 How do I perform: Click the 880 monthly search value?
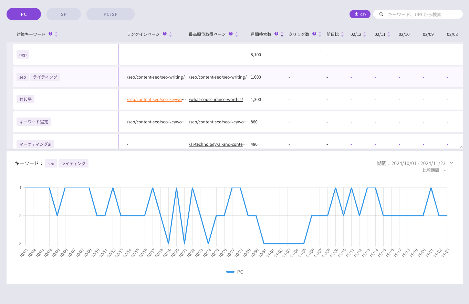(254, 122)
